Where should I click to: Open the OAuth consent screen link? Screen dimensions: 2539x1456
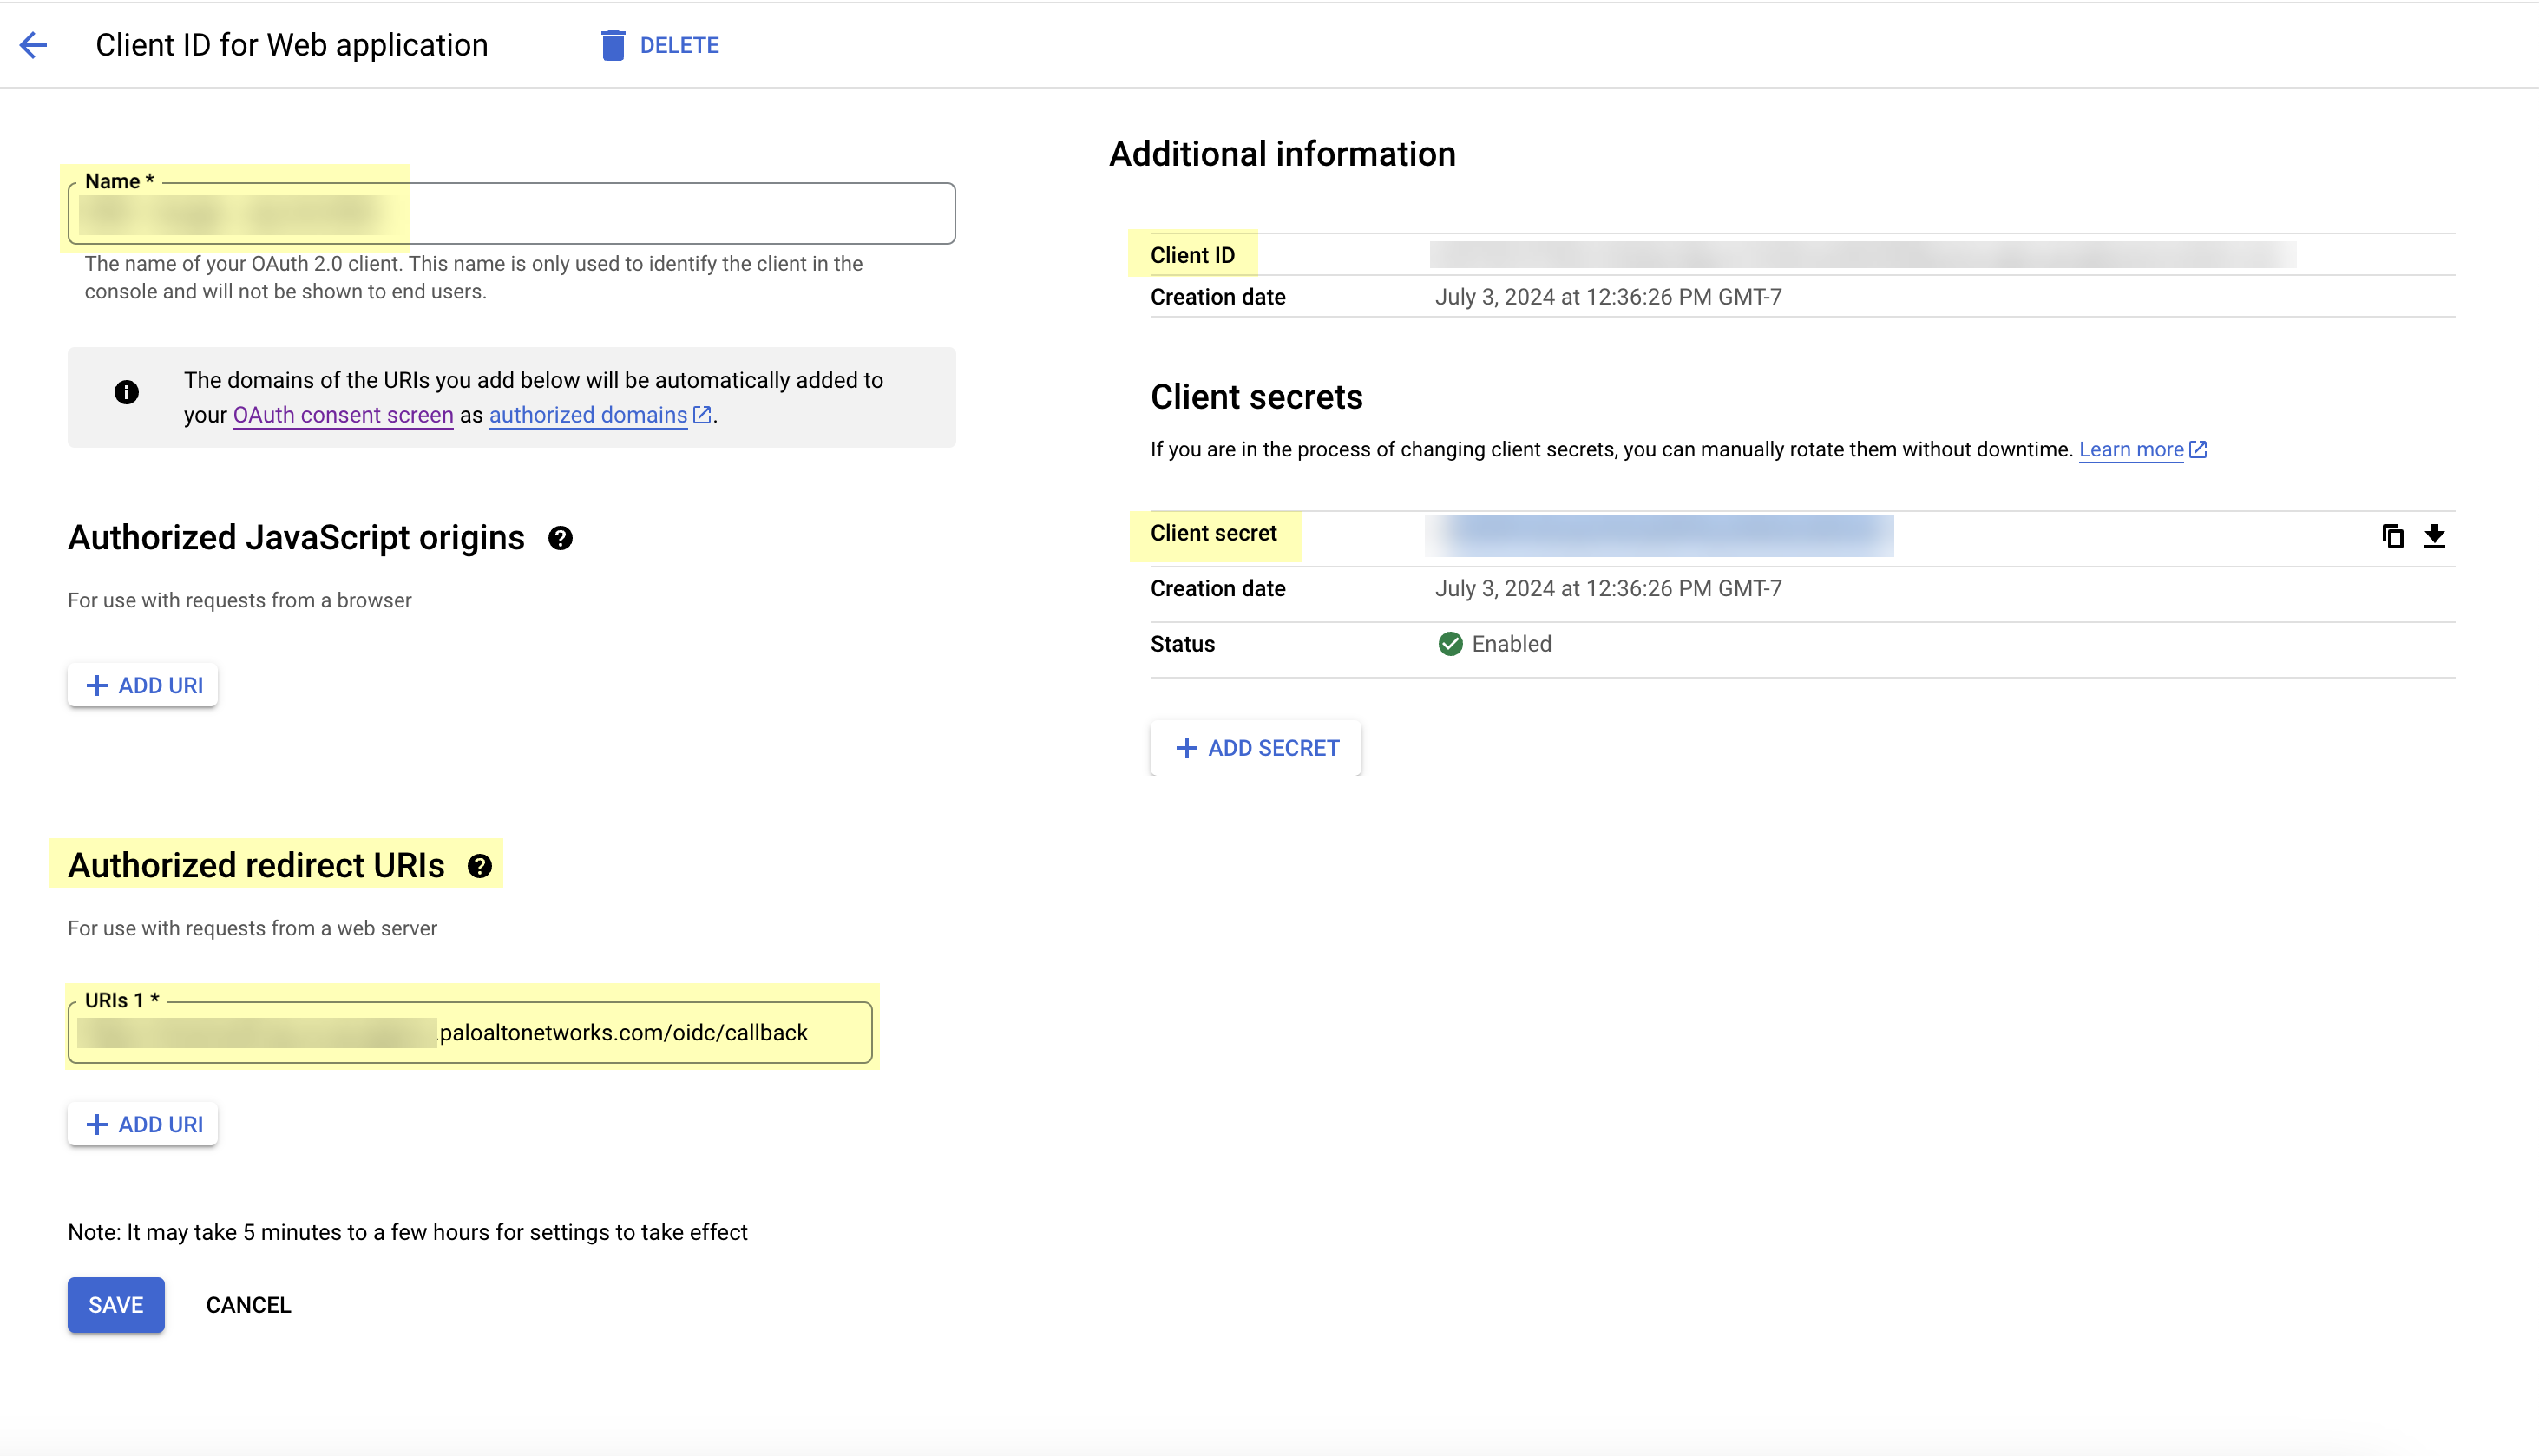point(343,415)
